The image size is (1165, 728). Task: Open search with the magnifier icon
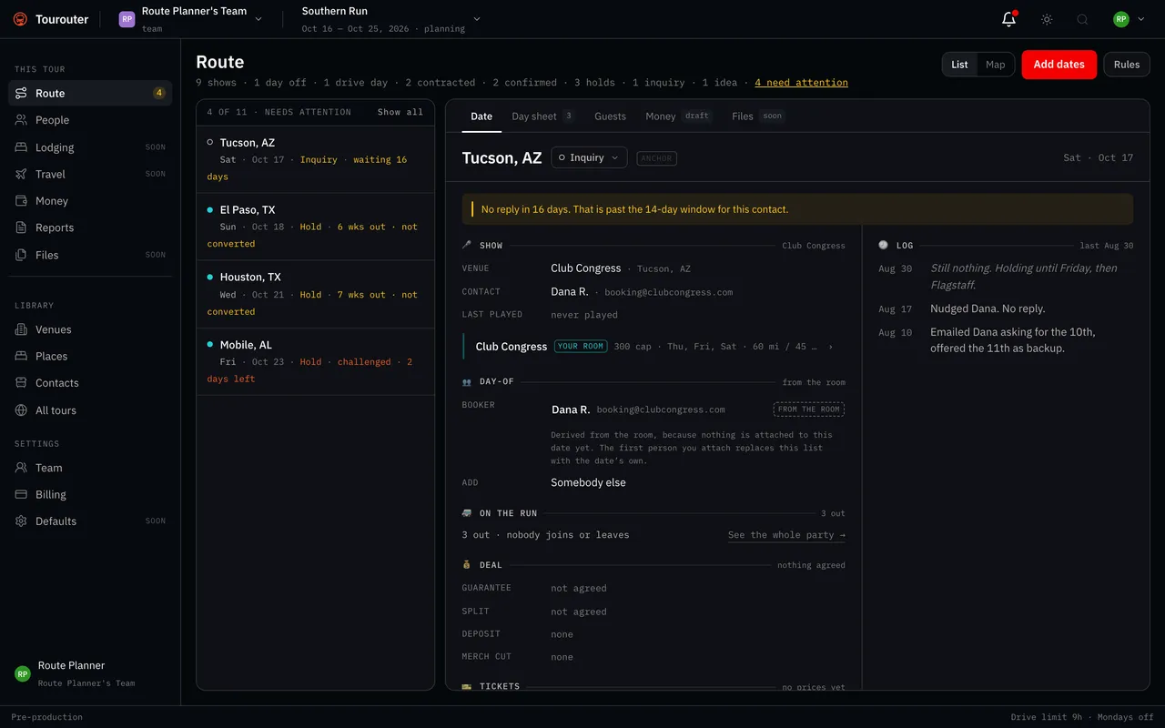(x=1082, y=19)
